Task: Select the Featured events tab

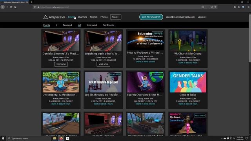Action: click(67, 25)
